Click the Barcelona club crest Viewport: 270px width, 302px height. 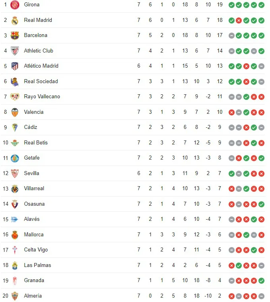click(15, 36)
